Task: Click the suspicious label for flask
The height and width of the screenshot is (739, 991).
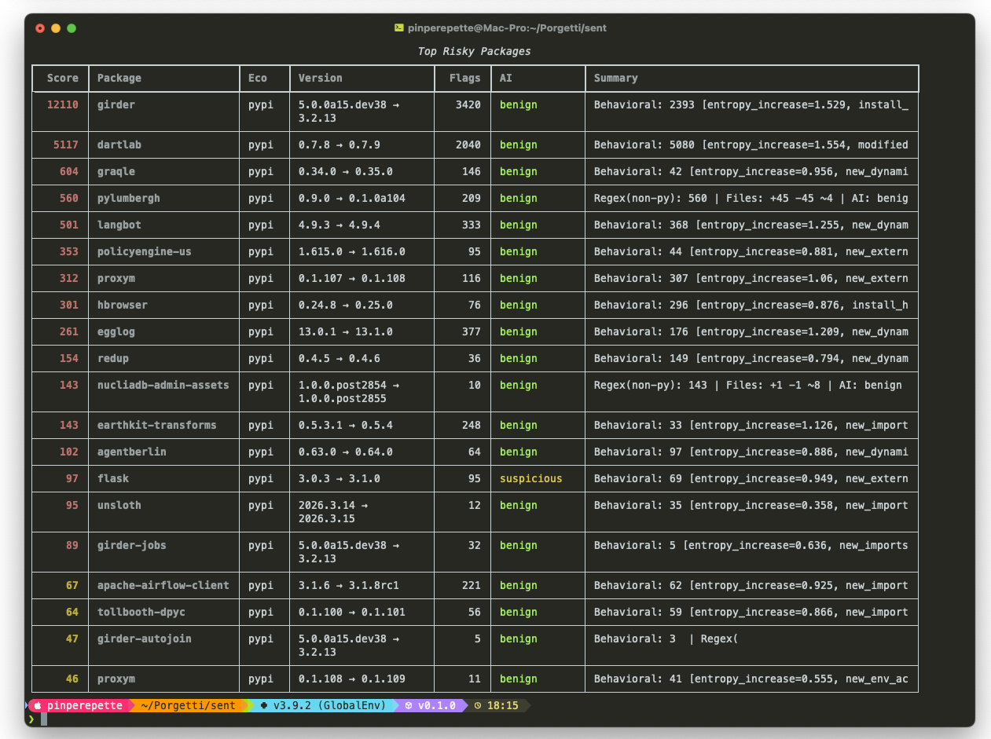Action: tap(530, 479)
